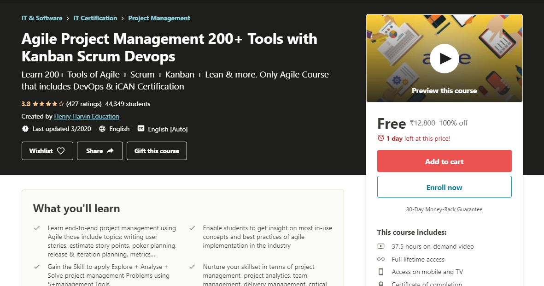Click the infinity lifetime access icon
This screenshot has width=544, height=286.
pos(381,259)
